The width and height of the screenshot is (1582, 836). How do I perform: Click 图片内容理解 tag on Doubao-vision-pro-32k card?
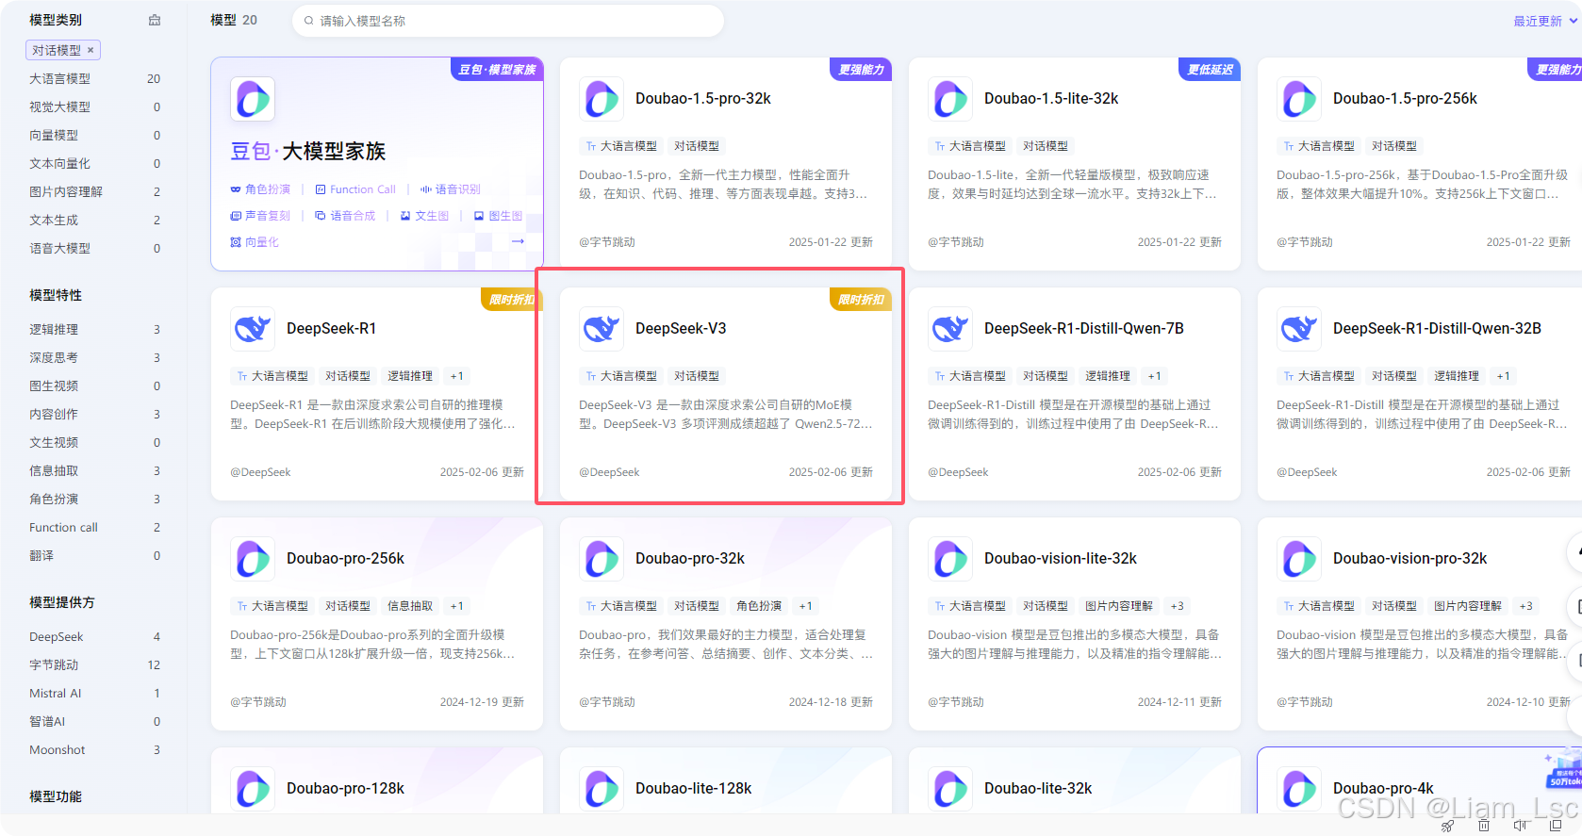point(1467,606)
